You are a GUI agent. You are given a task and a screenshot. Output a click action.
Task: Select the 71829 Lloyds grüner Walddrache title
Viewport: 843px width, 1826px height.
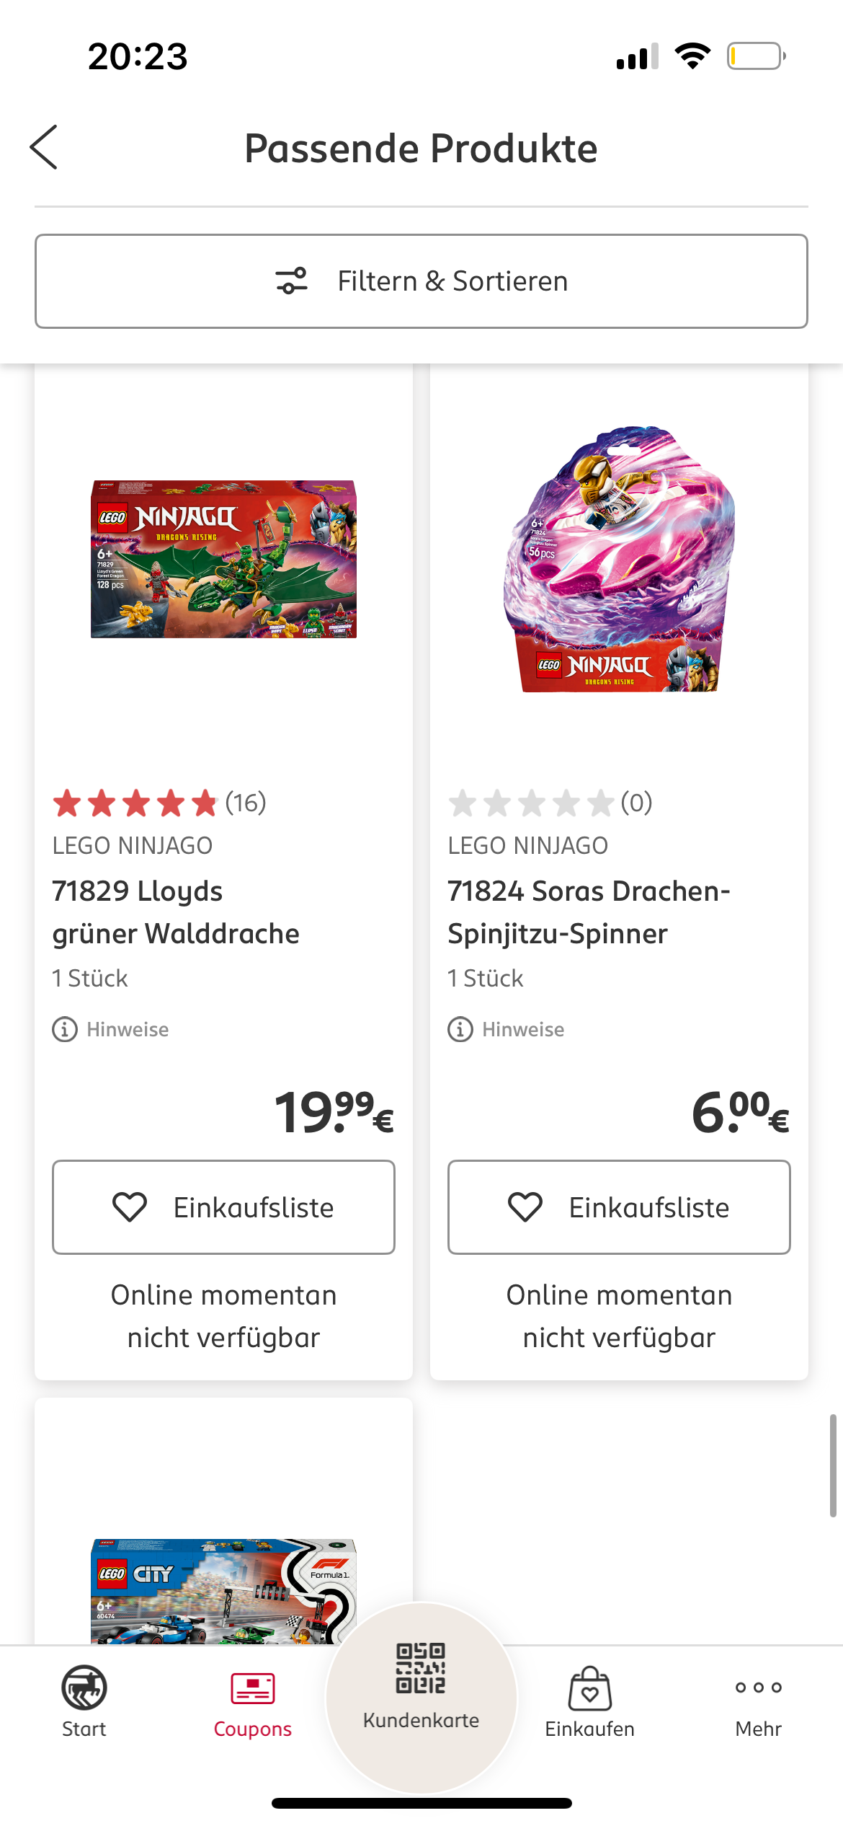[176, 912]
